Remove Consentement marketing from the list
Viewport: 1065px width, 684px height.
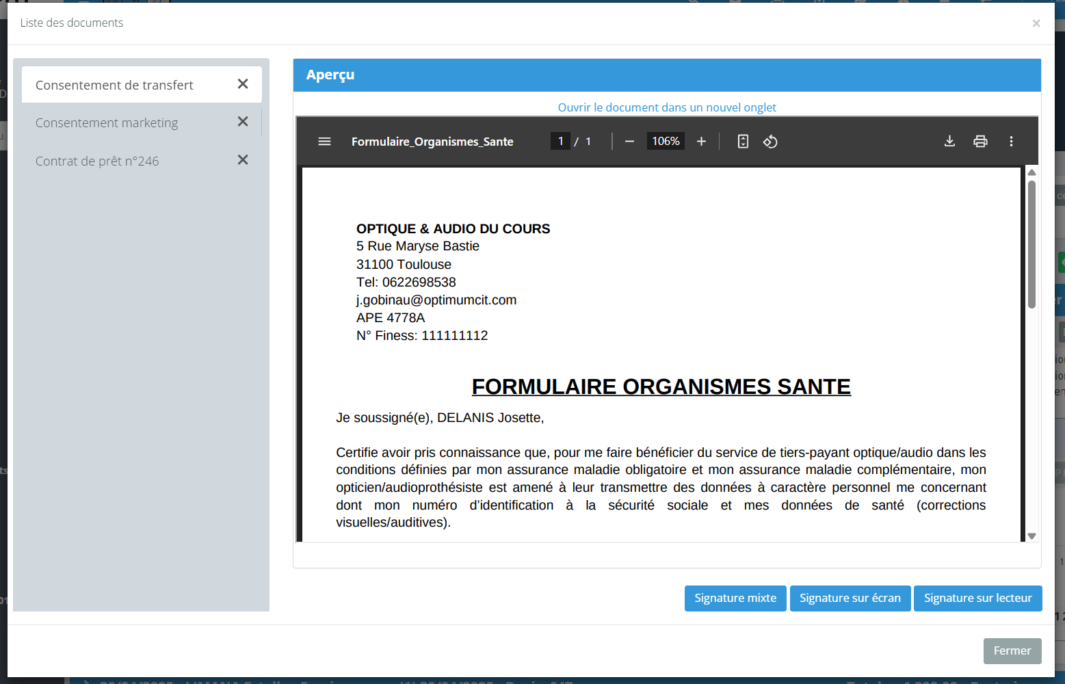pyautogui.click(x=243, y=122)
